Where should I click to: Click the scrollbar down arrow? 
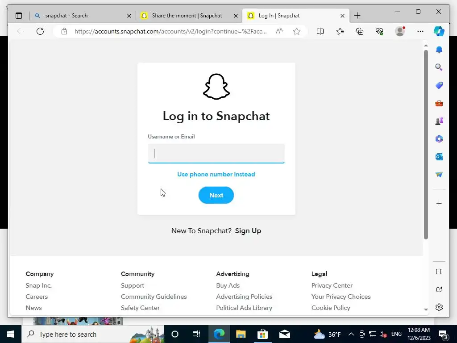tap(426, 310)
